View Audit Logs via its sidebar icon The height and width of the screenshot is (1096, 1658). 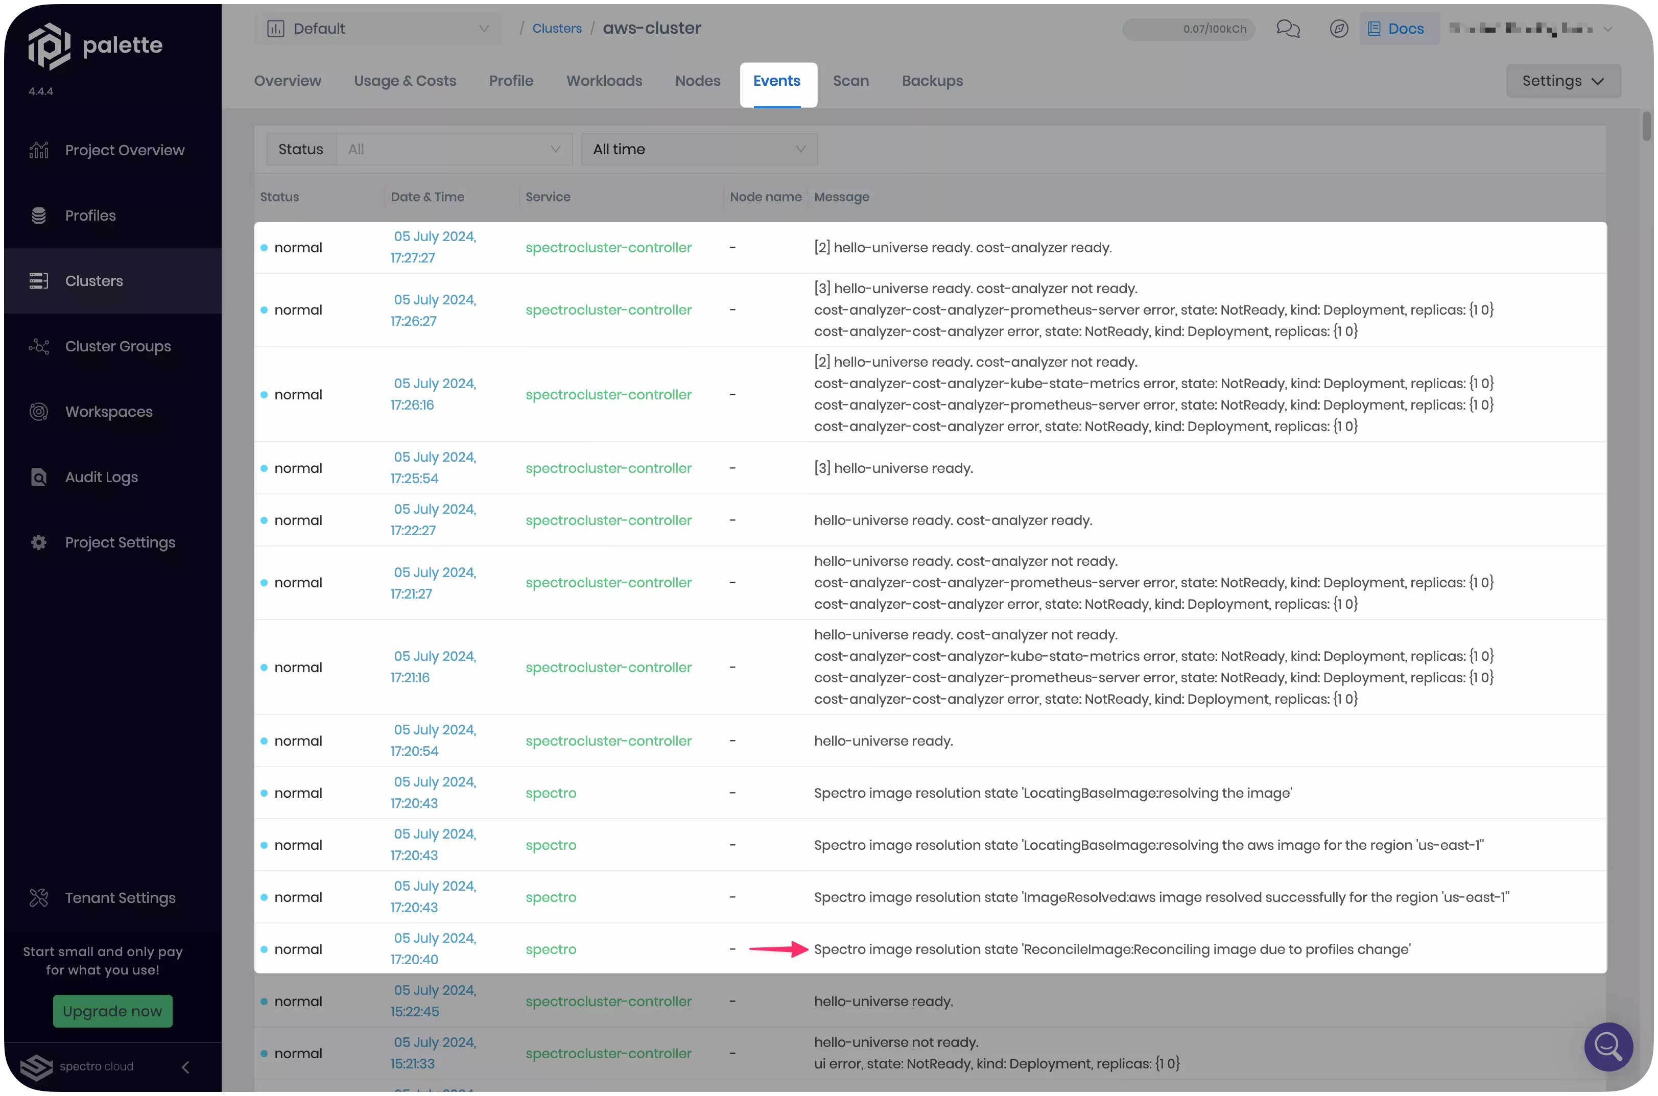click(x=38, y=476)
